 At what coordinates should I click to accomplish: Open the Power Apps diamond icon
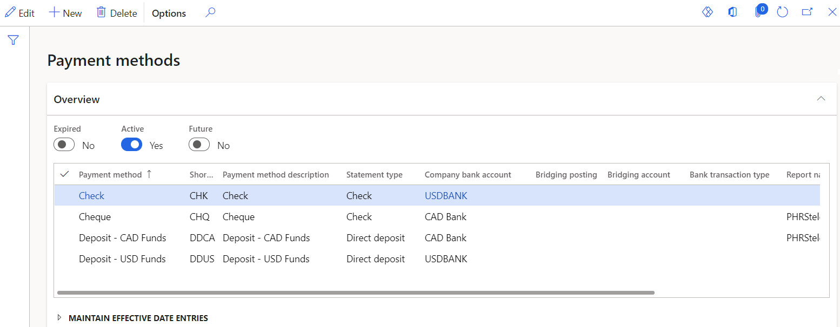pos(708,12)
